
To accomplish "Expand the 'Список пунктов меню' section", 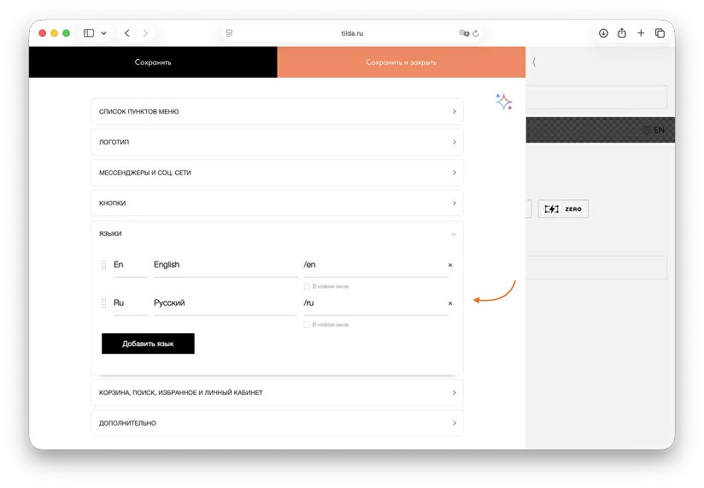I will pyautogui.click(x=277, y=111).
